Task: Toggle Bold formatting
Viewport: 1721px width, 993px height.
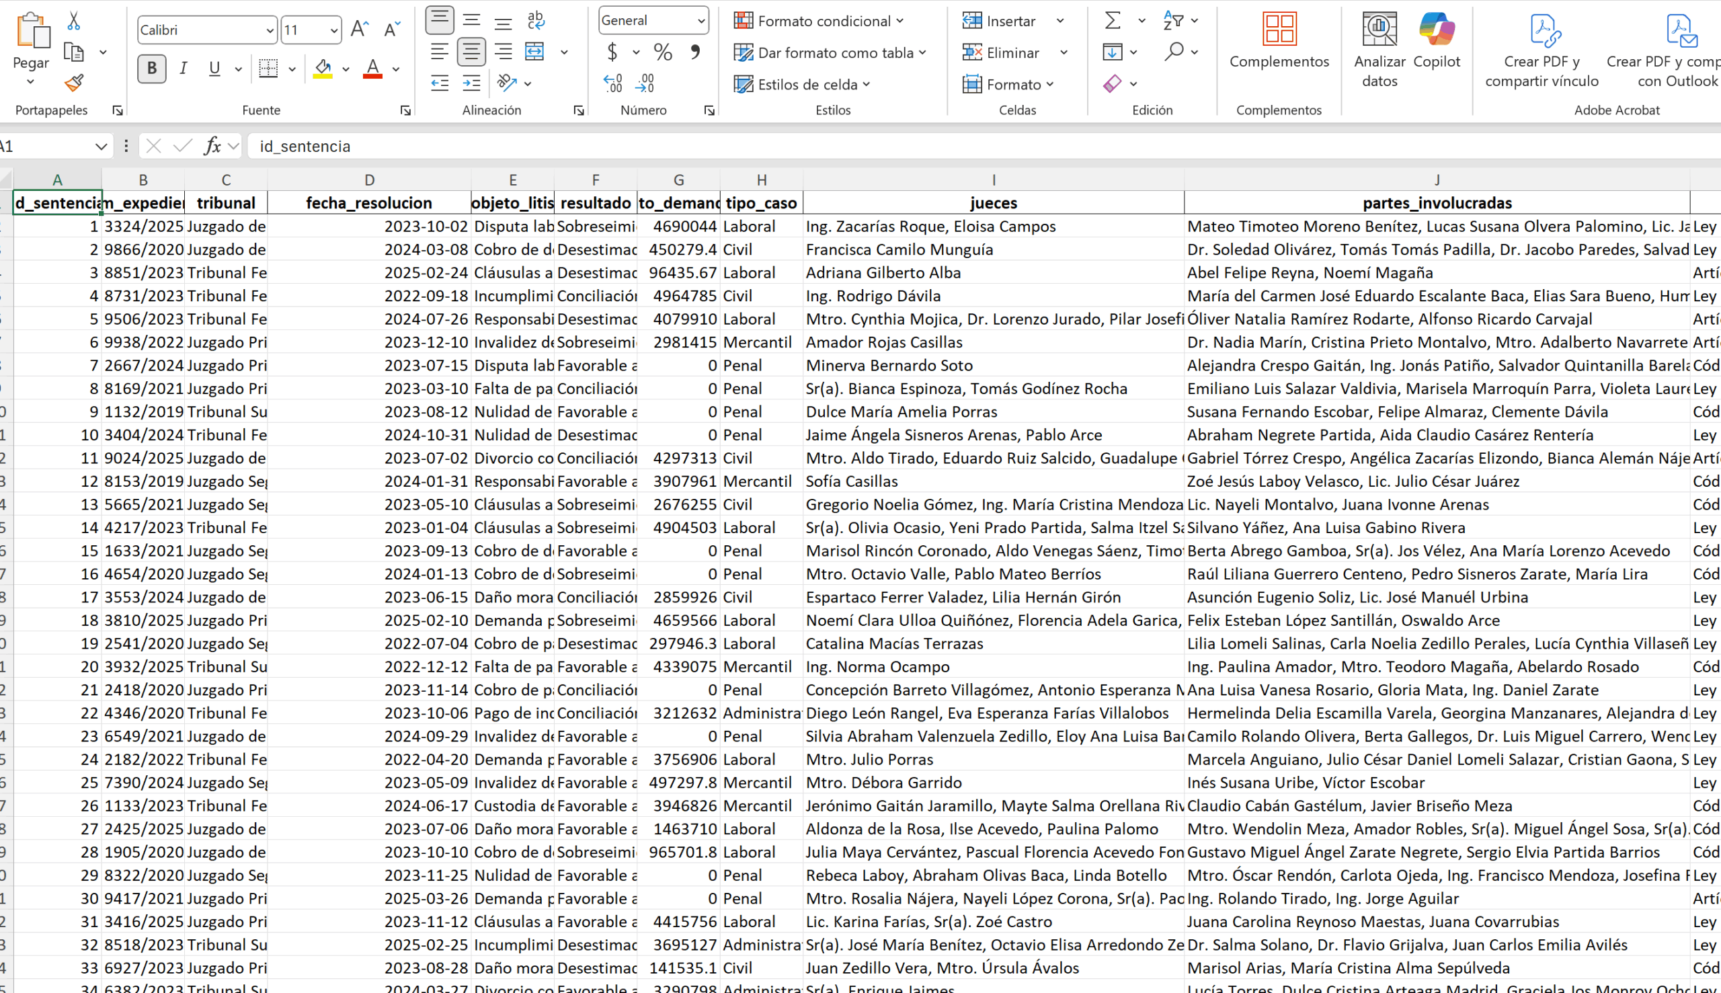Action: coord(151,68)
